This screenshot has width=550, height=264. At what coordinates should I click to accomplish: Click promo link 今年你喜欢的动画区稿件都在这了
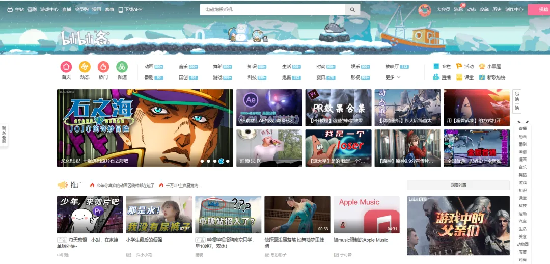[x=126, y=185]
